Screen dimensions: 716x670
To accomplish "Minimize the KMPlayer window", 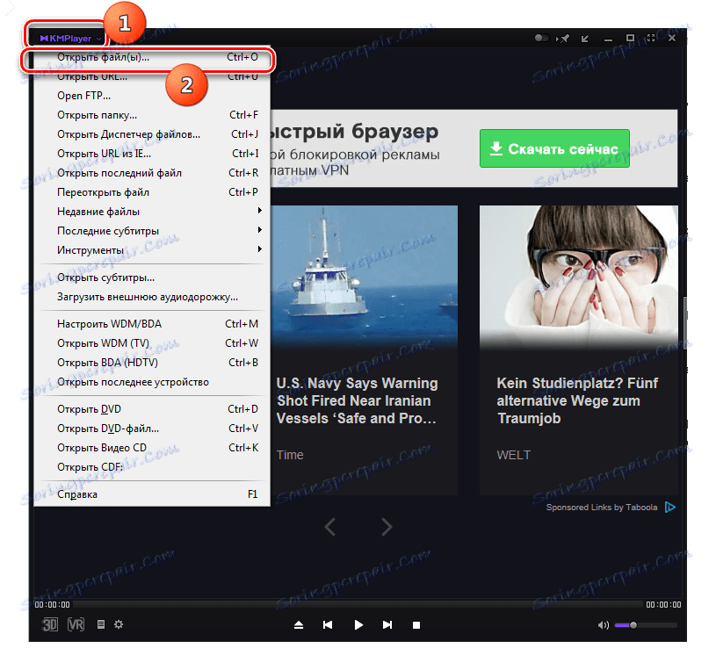I will point(608,40).
